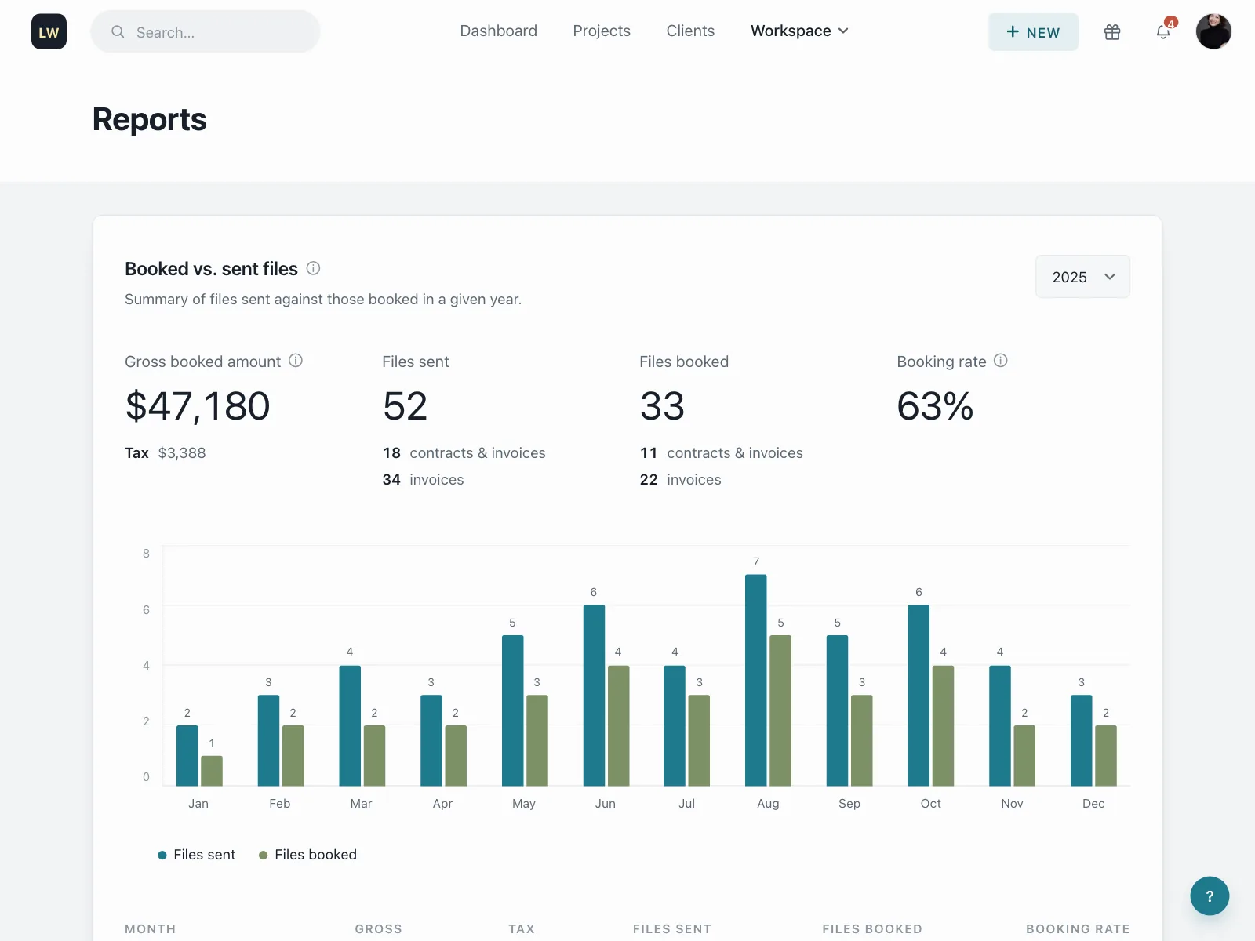
Task: Expand the Workspace menu
Action: click(799, 31)
